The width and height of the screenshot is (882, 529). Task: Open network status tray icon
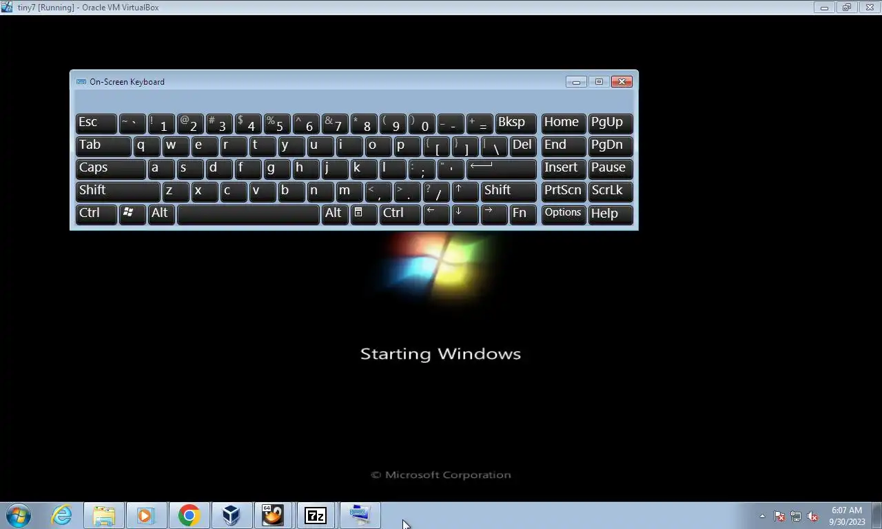(796, 516)
